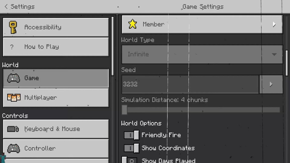Click the question mark How to Play icon
This screenshot has height=163, width=290.
tap(12, 47)
